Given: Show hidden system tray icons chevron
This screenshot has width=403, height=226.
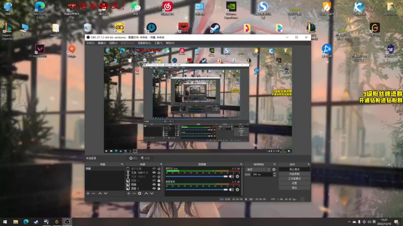Looking at the screenshot, I should [x=349, y=222].
